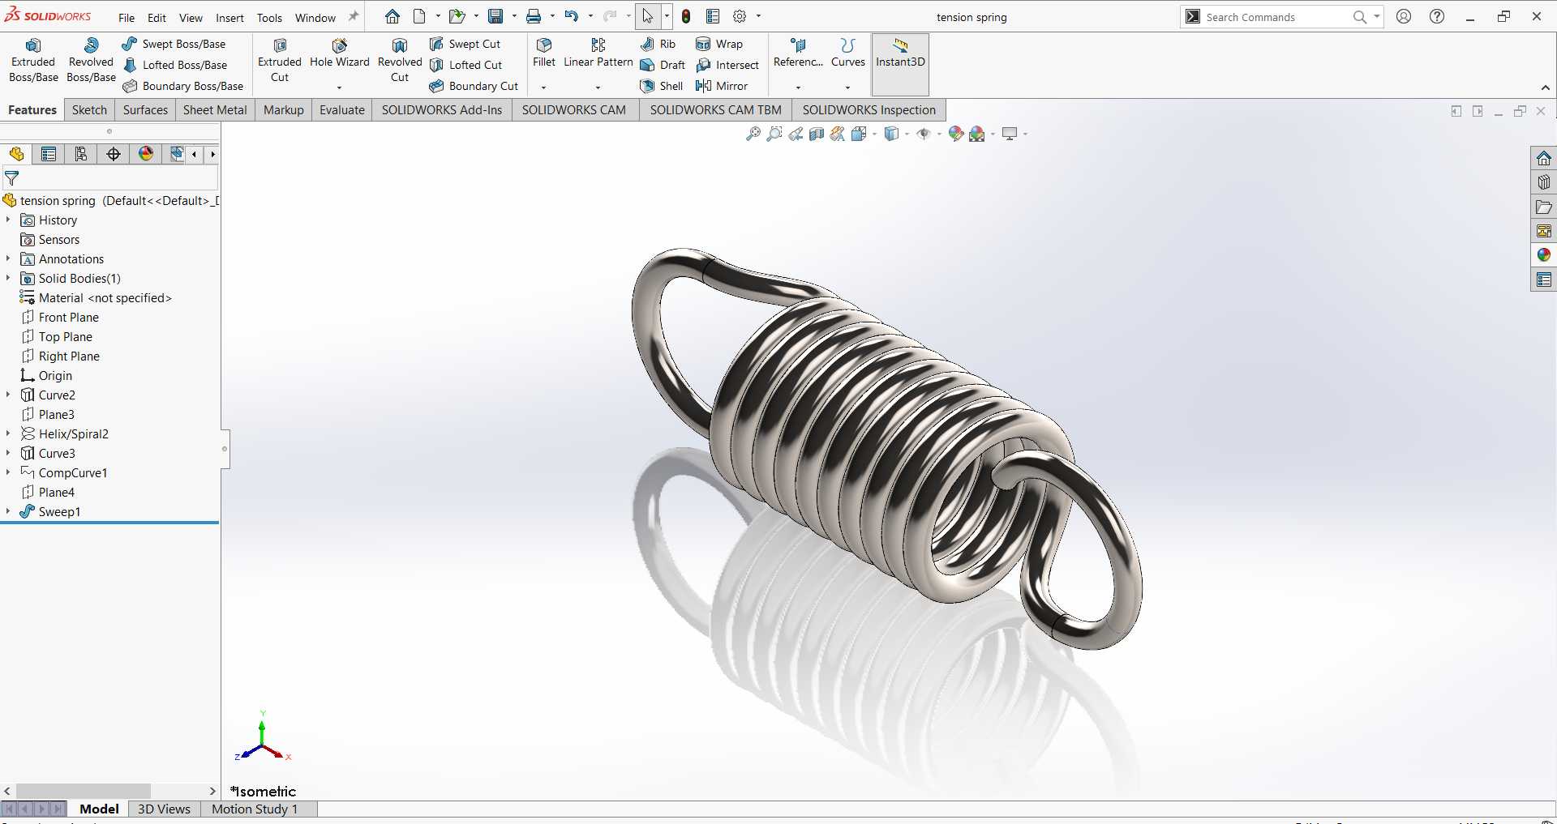Activate the Extruded Cut tool
Image resolution: width=1557 pixels, height=824 pixels.
(x=280, y=60)
